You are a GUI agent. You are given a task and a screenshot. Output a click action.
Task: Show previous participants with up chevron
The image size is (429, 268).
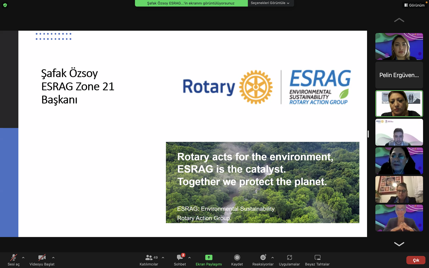tap(399, 20)
